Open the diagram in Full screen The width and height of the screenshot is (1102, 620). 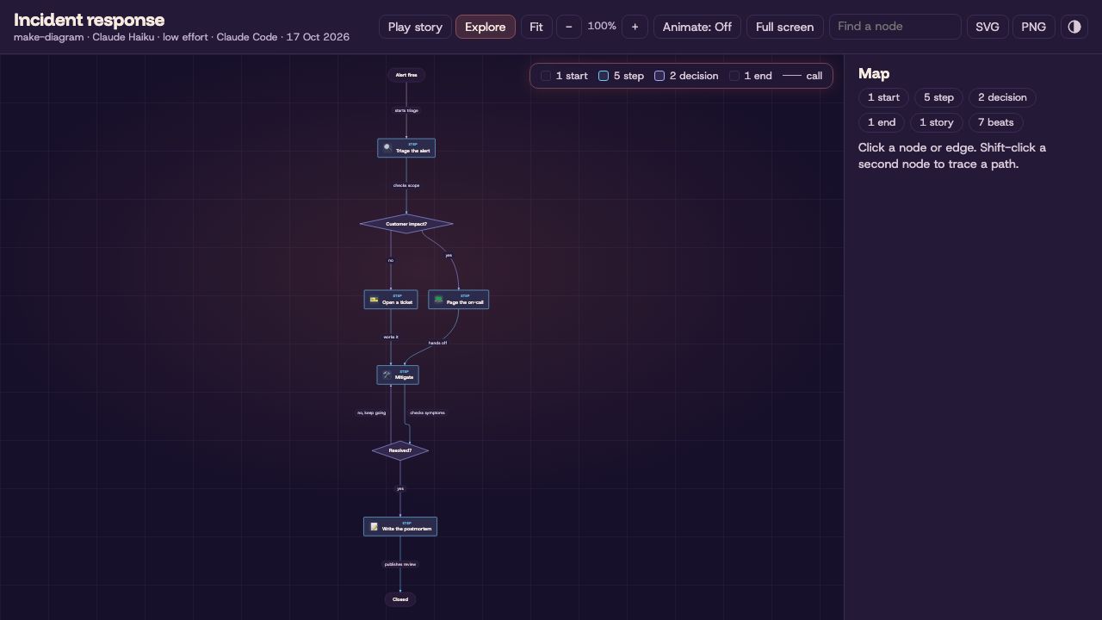[x=784, y=27]
